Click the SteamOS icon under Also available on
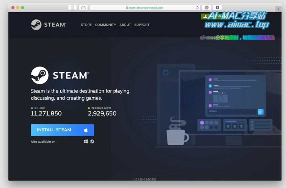 click(92, 141)
